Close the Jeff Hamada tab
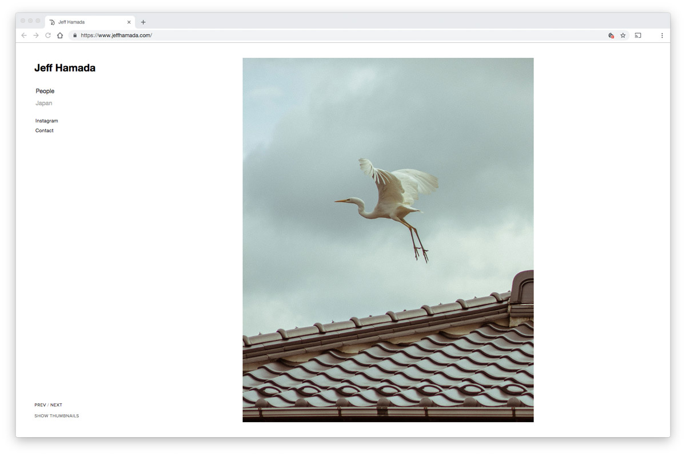The image size is (686, 456). [129, 22]
